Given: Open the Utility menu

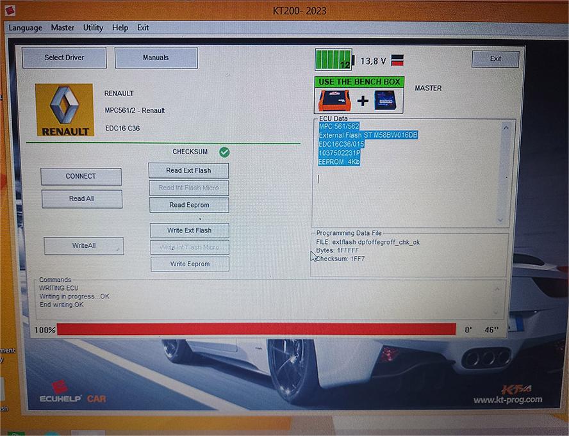Looking at the screenshot, I should point(93,28).
